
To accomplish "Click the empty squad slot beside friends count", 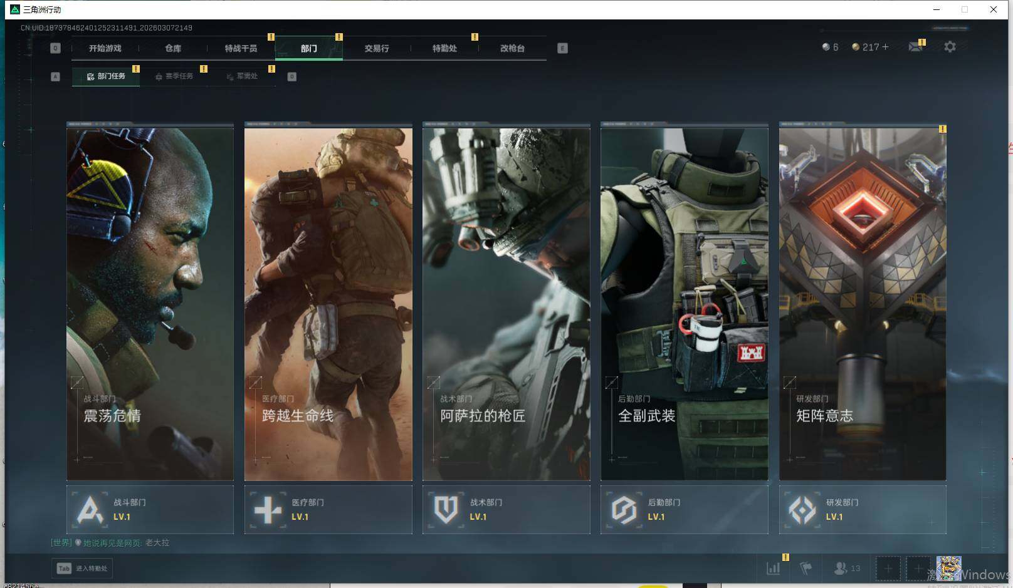I will 888,569.
